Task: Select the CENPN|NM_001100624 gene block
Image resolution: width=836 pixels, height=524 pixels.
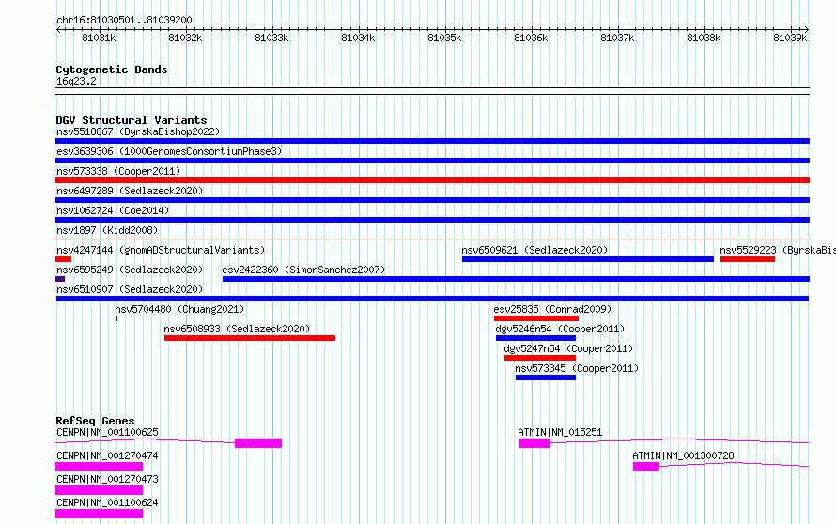Action: coord(100,514)
